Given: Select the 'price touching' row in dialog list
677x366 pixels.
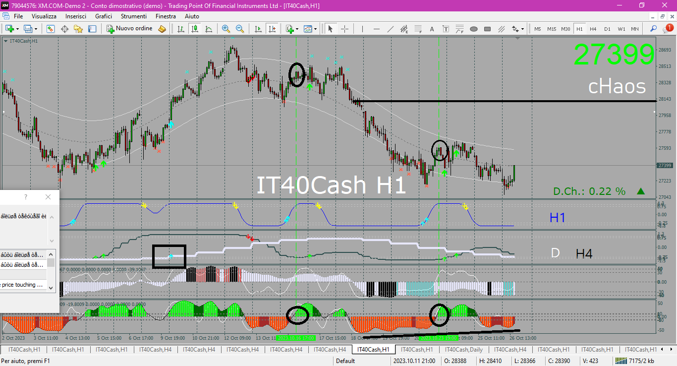Looking at the screenshot, I should (23, 285).
